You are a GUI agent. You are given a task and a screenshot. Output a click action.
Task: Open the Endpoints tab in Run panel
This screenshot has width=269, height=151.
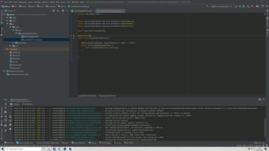pyautogui.click(x=27, y=104)
